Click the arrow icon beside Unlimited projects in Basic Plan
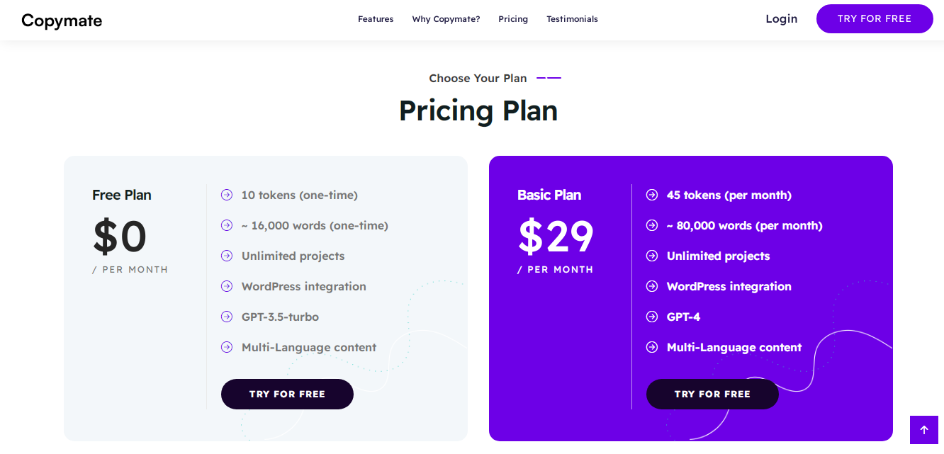This screenshot has height=454, width=944. pyautogui.click(x=652, y=256)
